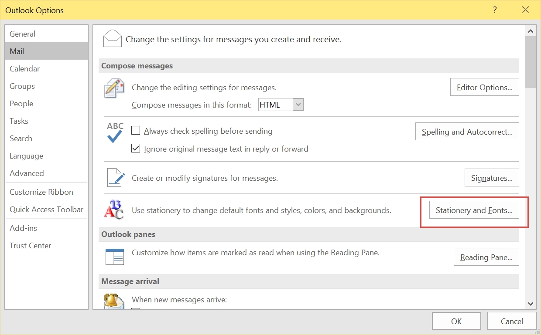Click the 'When new messages arrive:' text
541x335 pixels.
tap(179, 300)
